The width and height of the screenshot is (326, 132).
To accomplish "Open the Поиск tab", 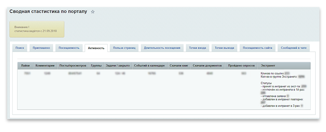I will pos(20,48).
